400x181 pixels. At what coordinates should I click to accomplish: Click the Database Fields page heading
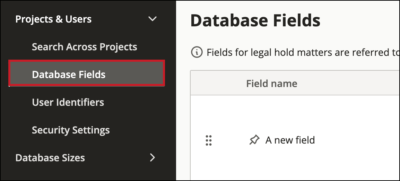pyautogui.click(x=255, y=20)
